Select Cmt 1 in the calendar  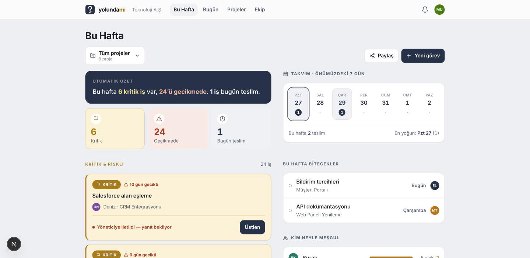pyautogui.click(x=407, y=104)
